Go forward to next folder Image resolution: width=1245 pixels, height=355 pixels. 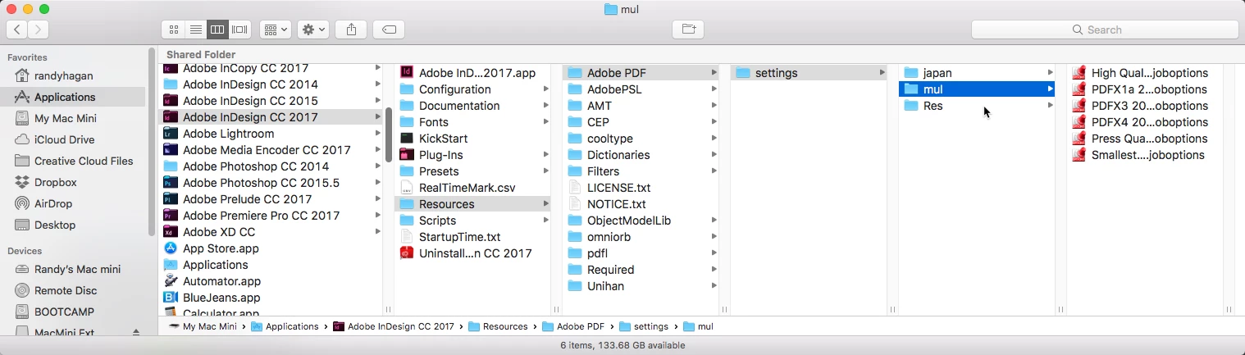[38, 30]
